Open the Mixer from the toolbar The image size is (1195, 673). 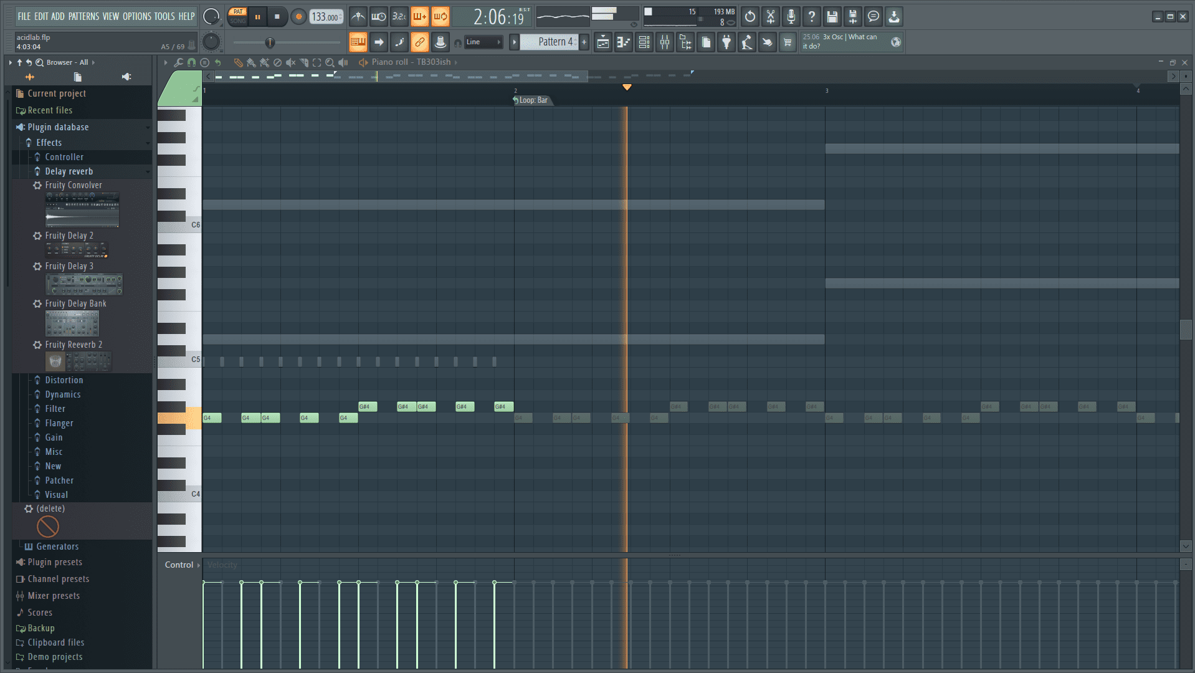(x=665, y=42)
